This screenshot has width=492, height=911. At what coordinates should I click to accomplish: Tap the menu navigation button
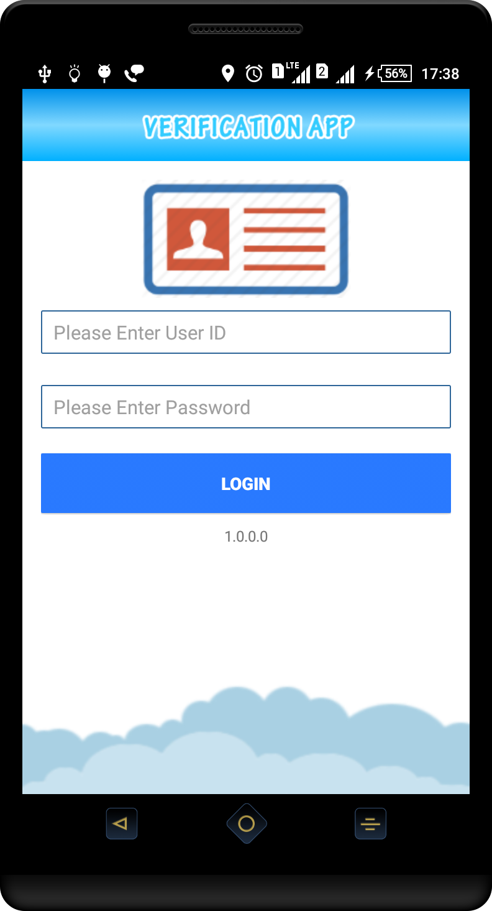(370, 824)
